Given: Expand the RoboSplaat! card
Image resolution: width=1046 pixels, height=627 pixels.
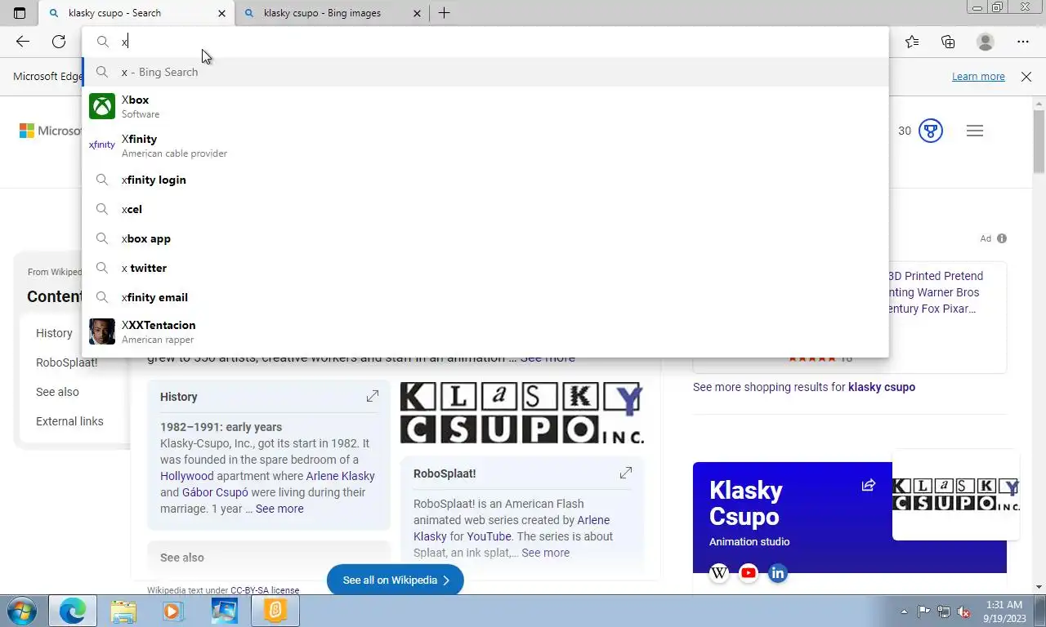Looking at the screenshot, I should click(x=626, y=473).
